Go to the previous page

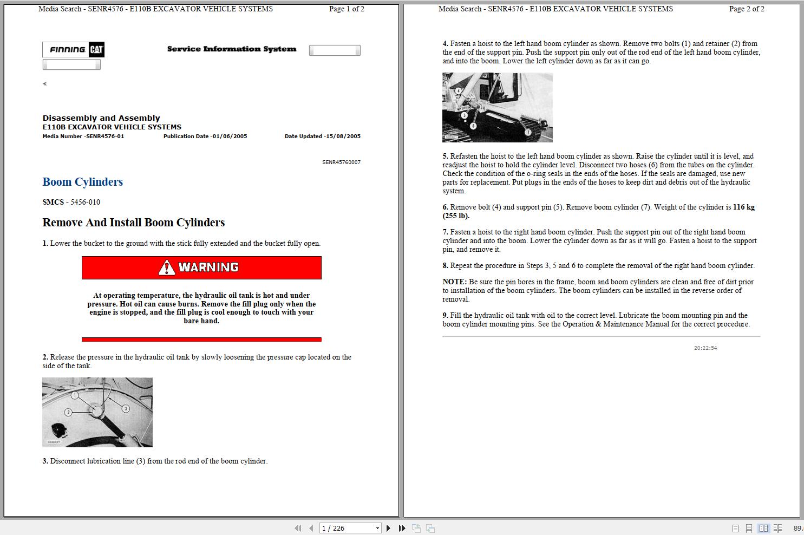(x=310, y=528)
